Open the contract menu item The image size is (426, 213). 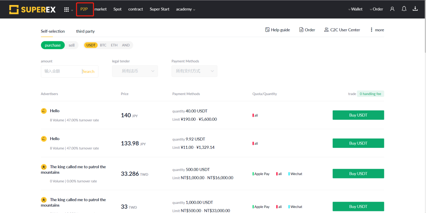click(135, 9)
